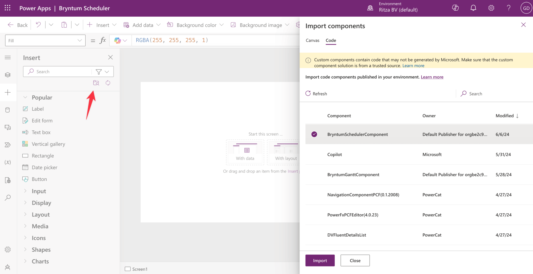Open notifications bell
Viewport: 533px width, 274px height.
click(473, 8)
